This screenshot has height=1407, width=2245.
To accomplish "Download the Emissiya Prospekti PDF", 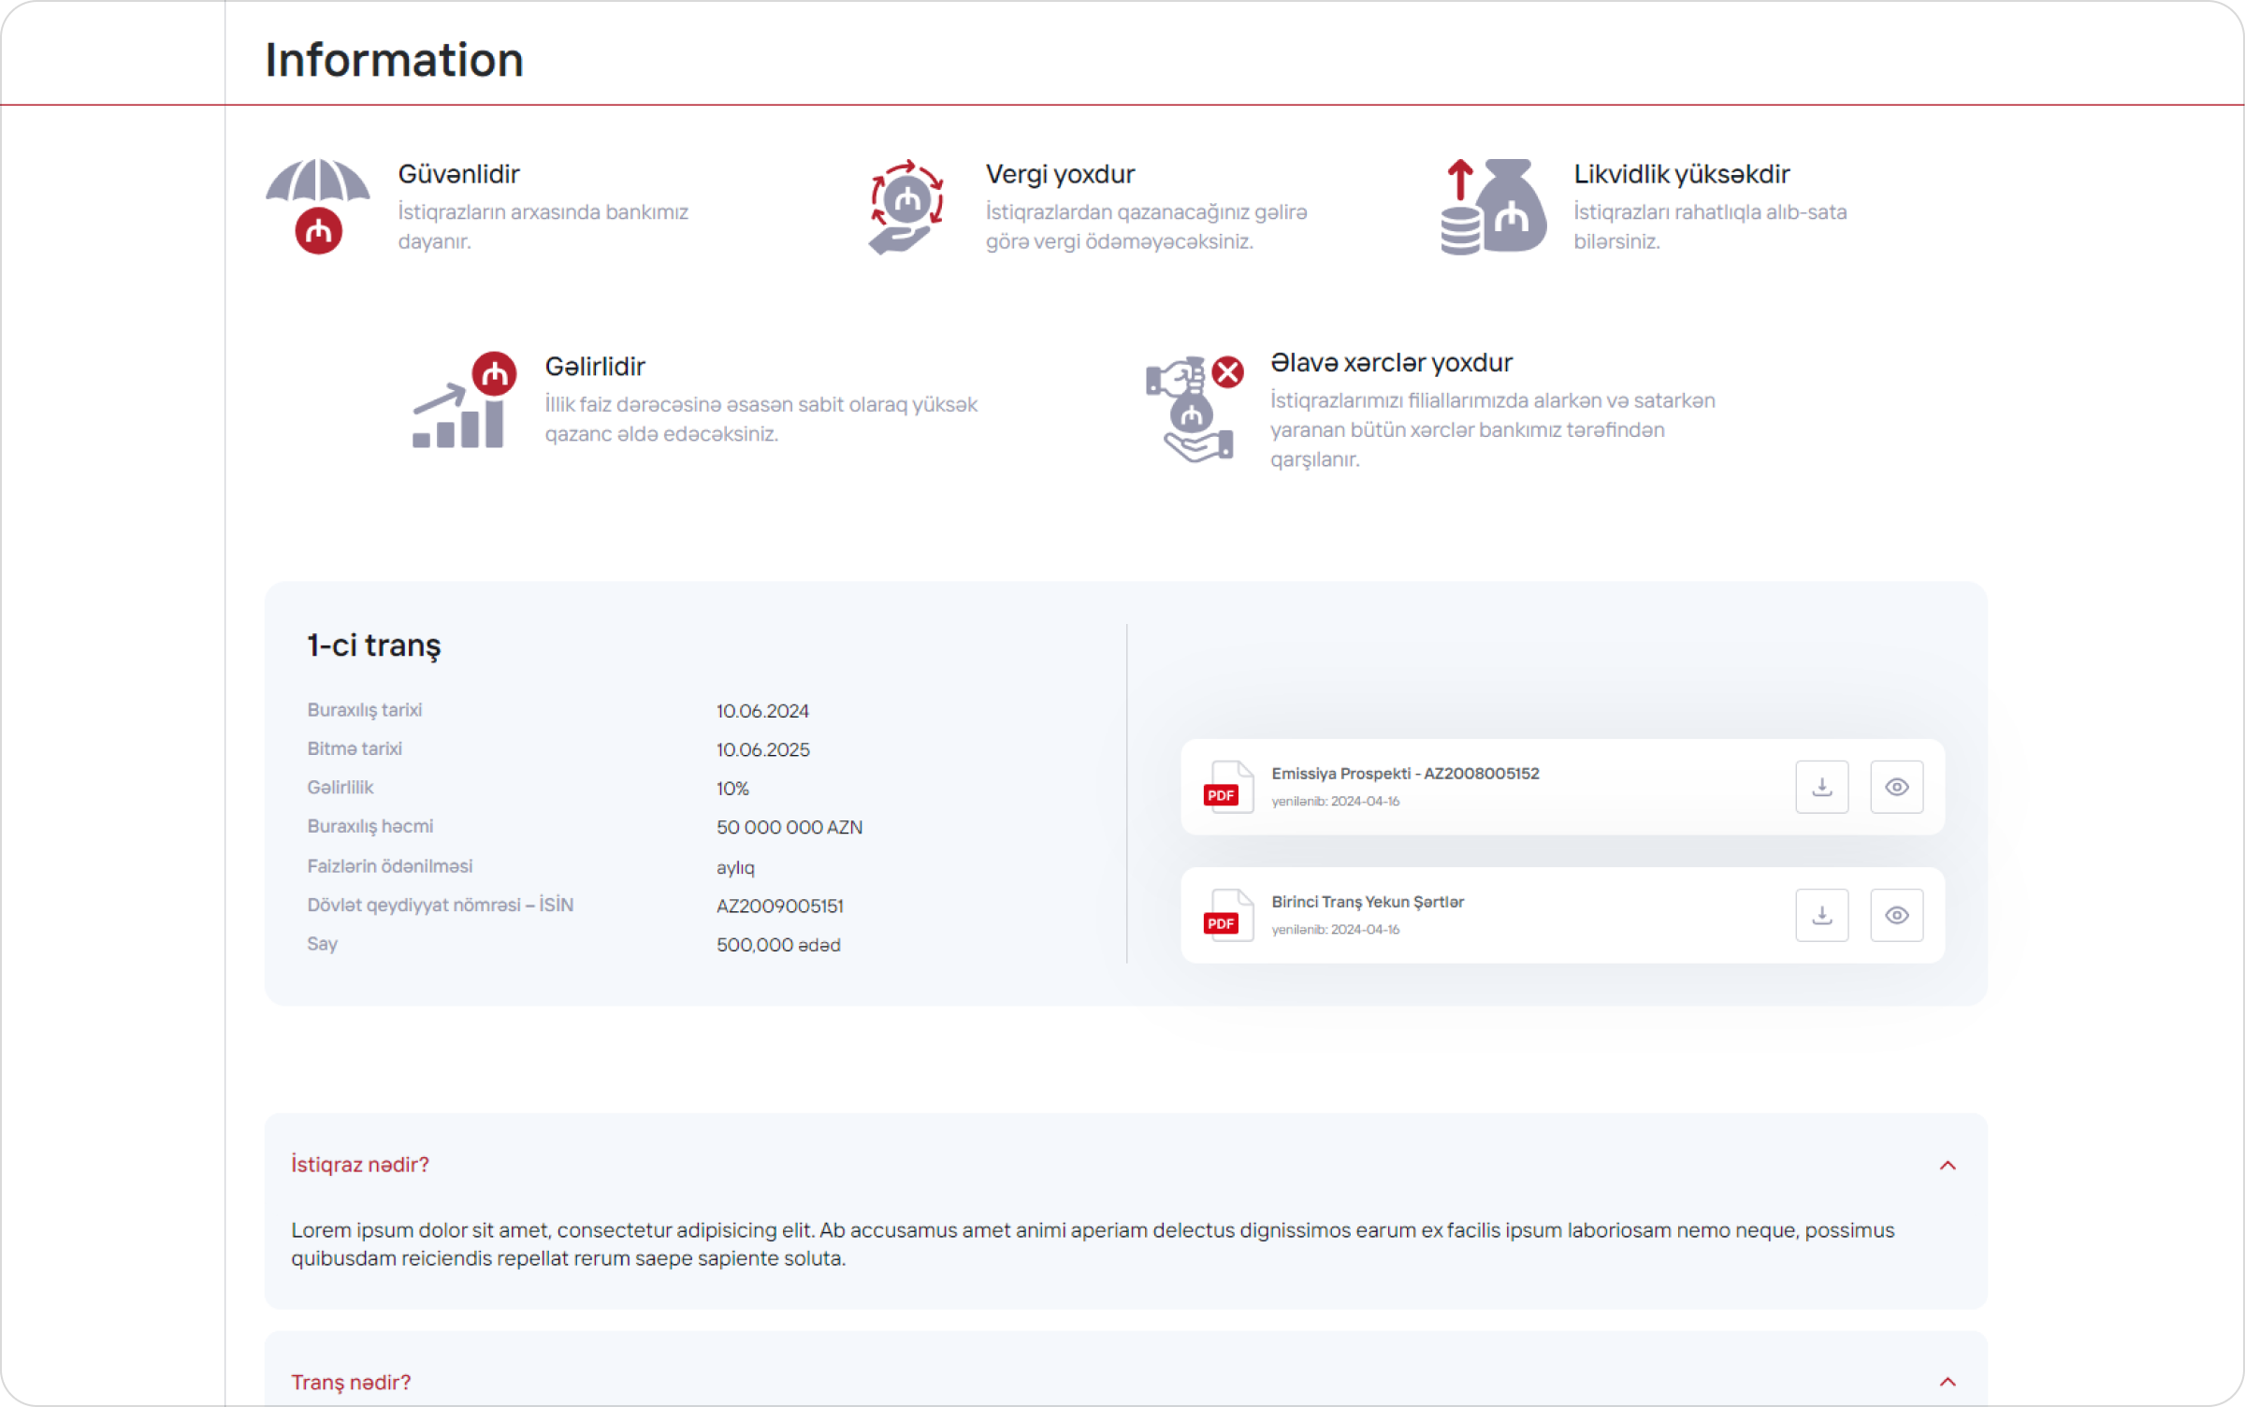I will [1821, 787].
